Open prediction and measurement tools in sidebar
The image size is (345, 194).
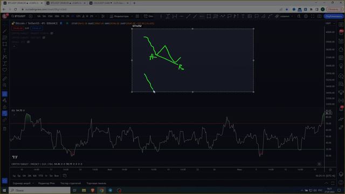click(5, 64)
